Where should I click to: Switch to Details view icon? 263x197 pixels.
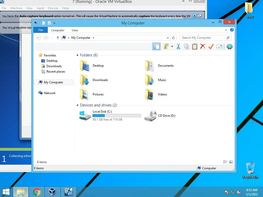(x=225, y=162)
